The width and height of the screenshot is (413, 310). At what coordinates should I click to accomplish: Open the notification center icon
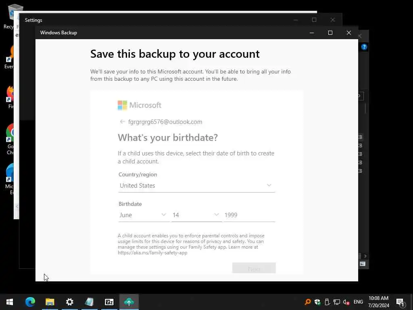400,302
